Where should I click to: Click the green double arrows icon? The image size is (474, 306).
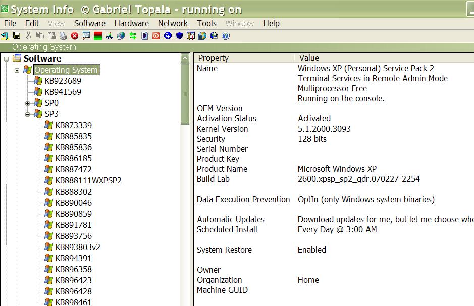point(133,36)
